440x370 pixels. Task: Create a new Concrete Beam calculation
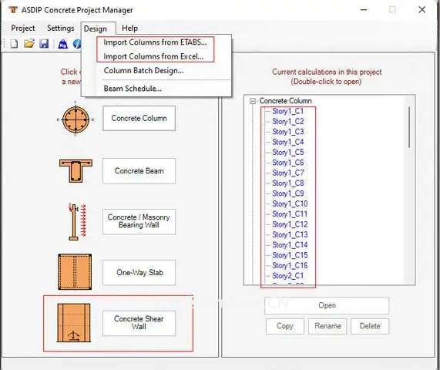[139, 171]
